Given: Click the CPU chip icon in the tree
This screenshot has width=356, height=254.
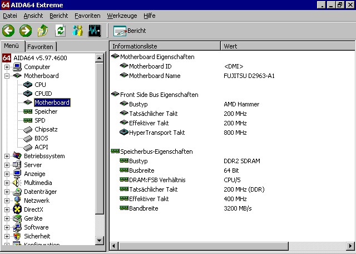Looking at the screenshot, I should pos(28,85).
